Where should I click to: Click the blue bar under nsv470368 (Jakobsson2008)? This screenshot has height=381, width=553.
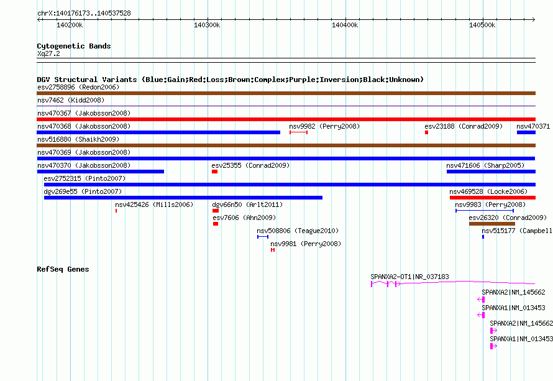(158, 132)
